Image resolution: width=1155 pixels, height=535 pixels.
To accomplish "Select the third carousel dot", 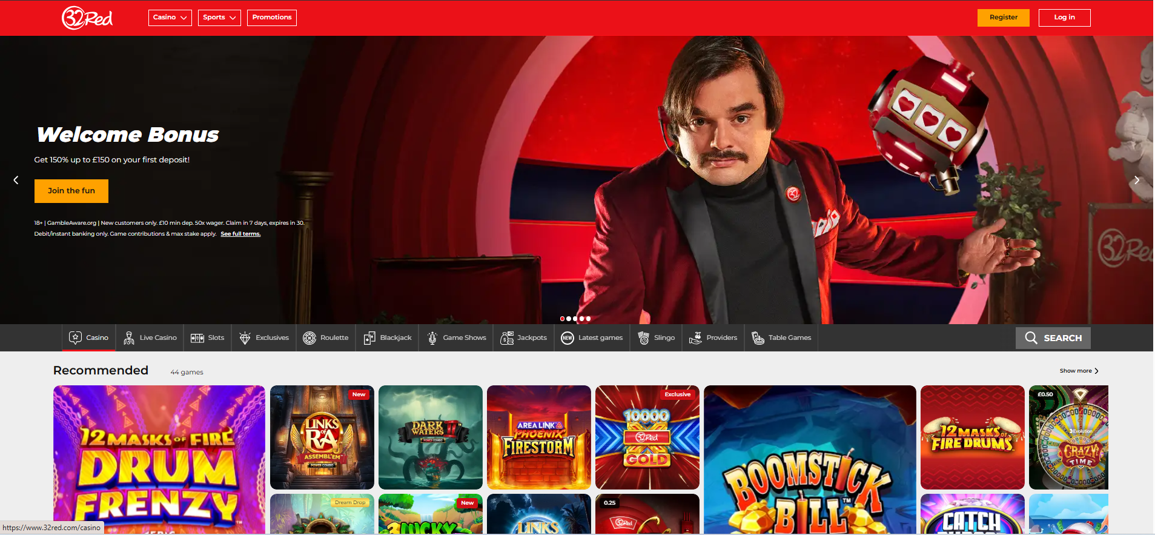I will (575, 319).
